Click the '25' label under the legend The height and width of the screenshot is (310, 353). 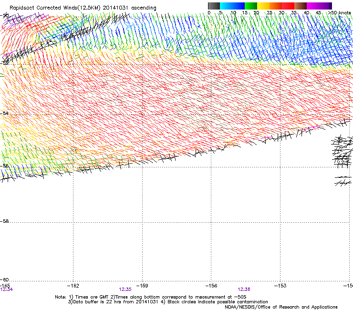click(269, 13)
